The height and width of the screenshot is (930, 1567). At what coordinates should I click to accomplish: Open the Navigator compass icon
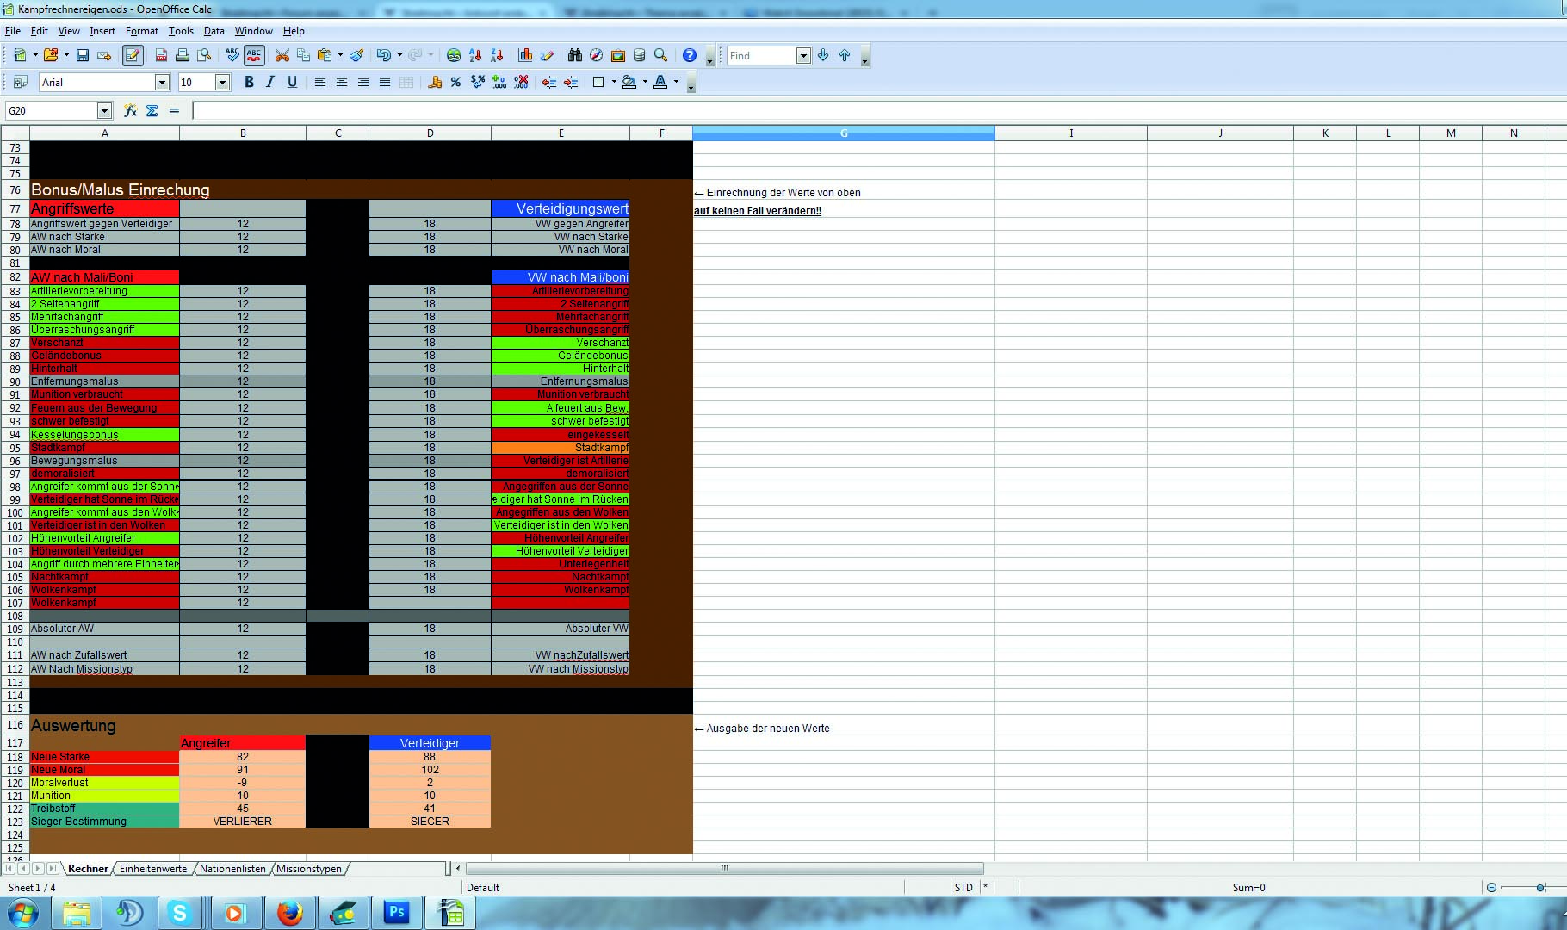[596, 56]
